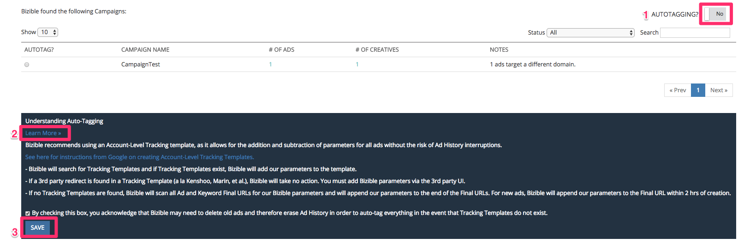Click the Understanding Auto-Tagging heading
Screen dimensions: 750x250
click(64, 121)
